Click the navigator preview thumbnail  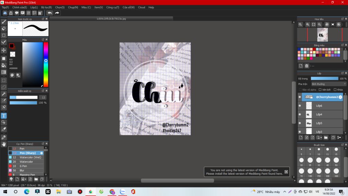click(323, 35)
